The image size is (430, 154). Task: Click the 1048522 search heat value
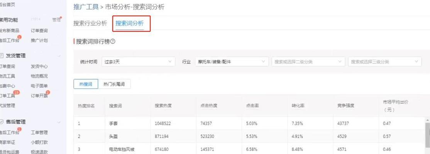(x=163, y=123)
